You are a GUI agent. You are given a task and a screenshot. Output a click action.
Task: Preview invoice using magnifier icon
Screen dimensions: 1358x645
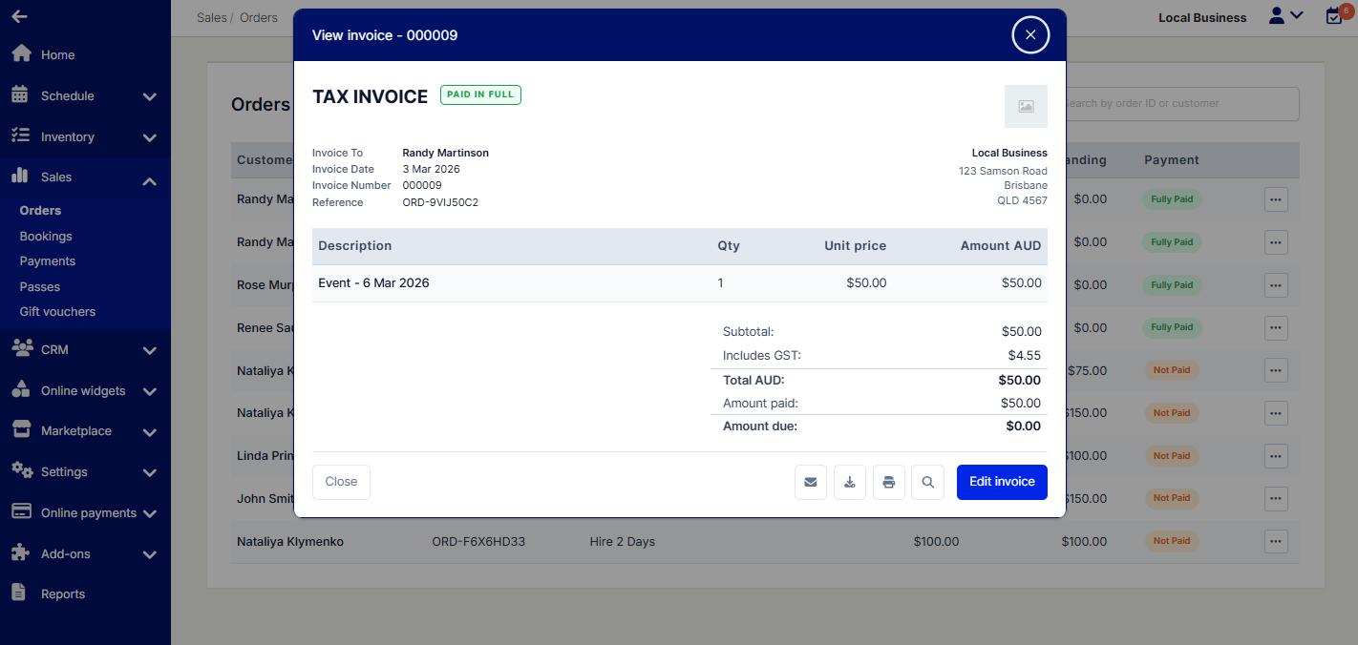[x=927, y=482]
